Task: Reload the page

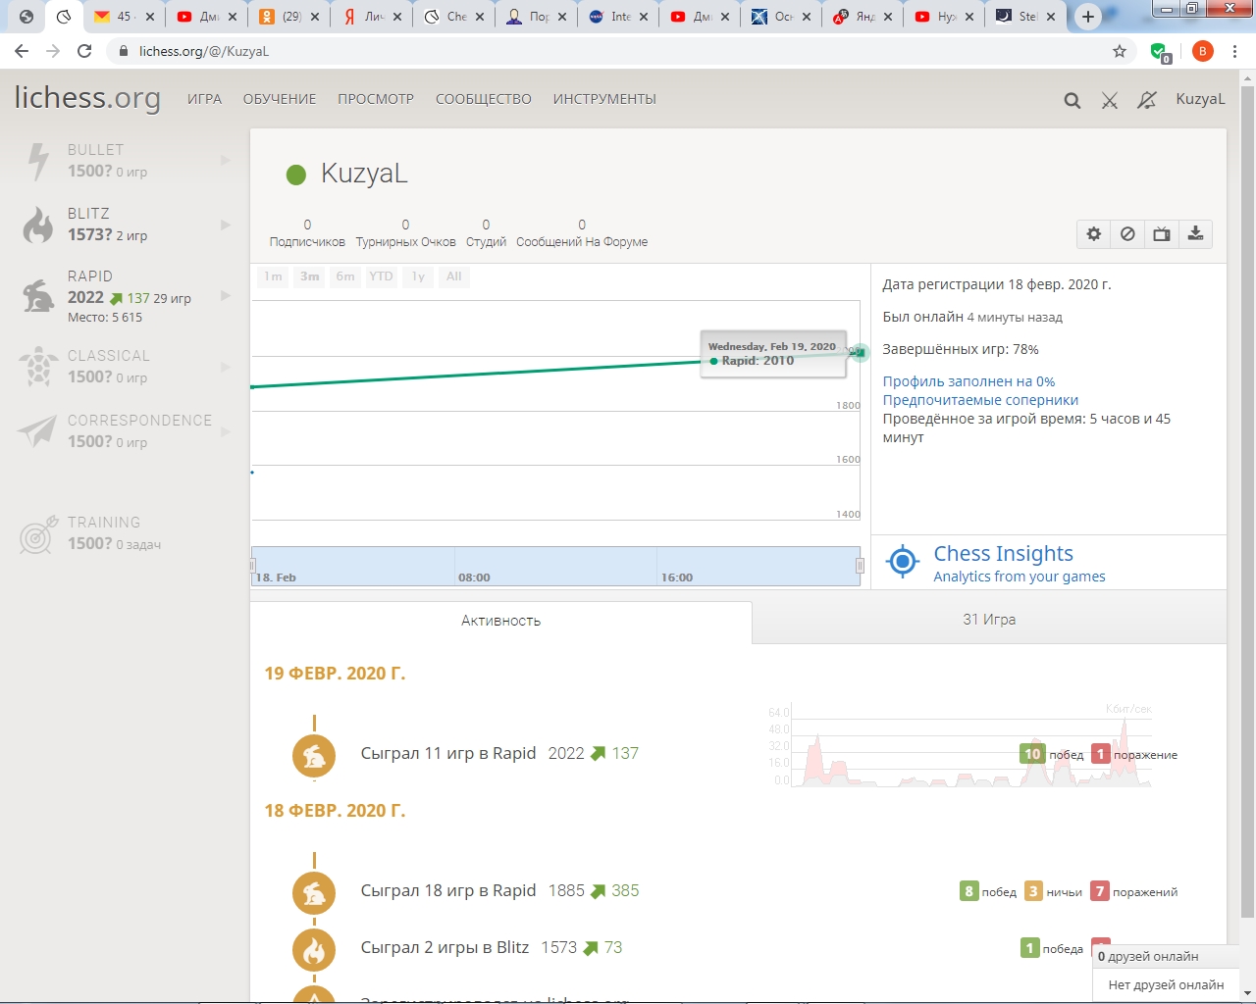Action: (84, 51)
